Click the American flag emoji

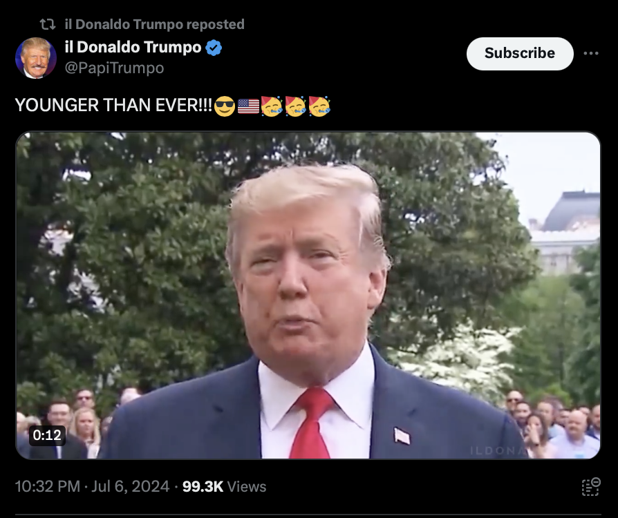(248, 106)
